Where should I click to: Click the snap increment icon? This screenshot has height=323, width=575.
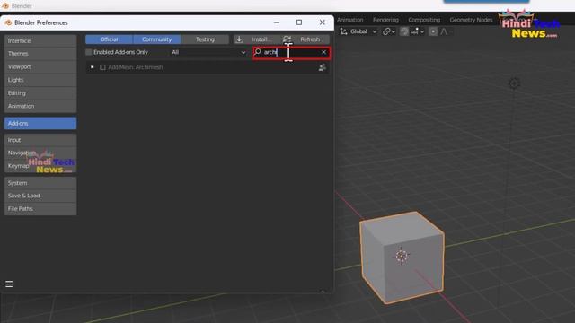(414, 32)
